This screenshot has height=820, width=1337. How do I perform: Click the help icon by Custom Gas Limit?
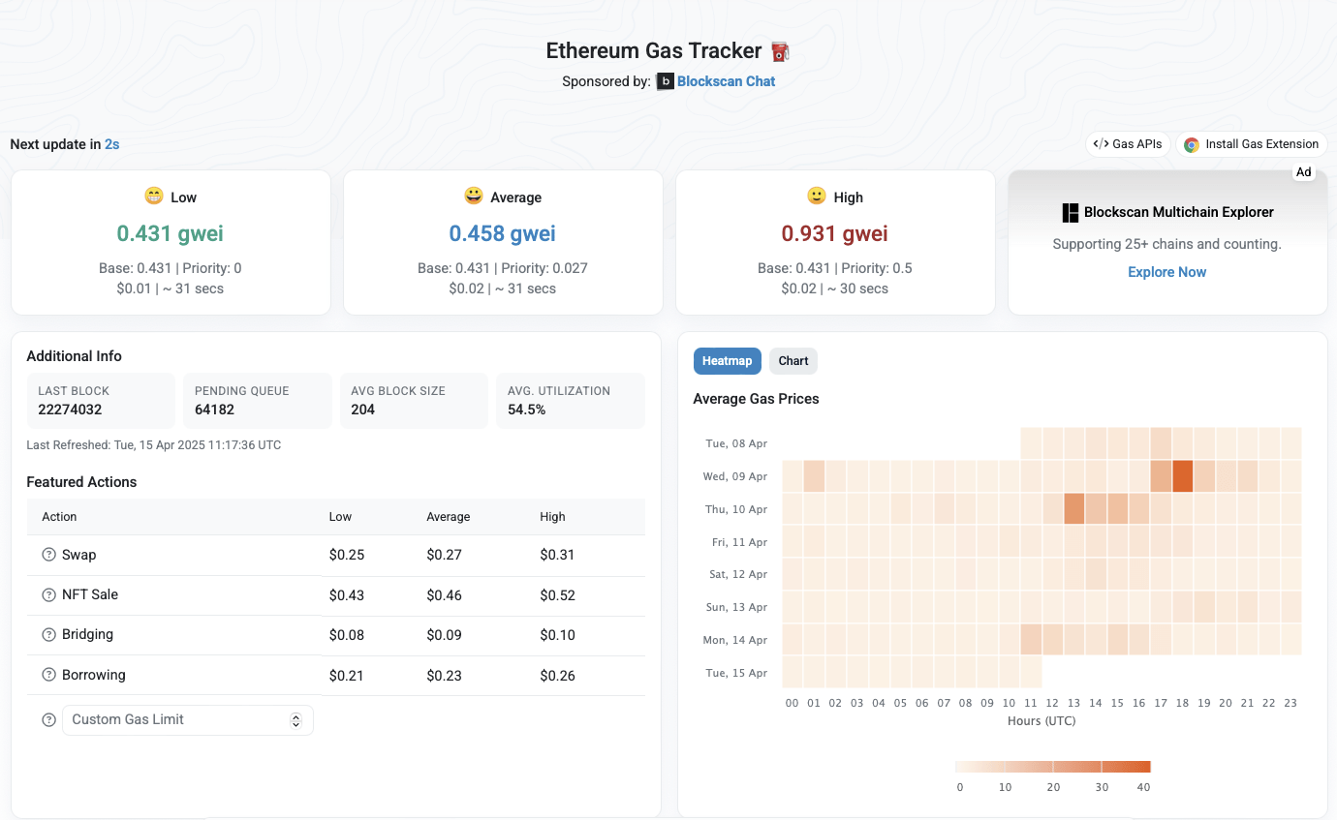[48, 720]
